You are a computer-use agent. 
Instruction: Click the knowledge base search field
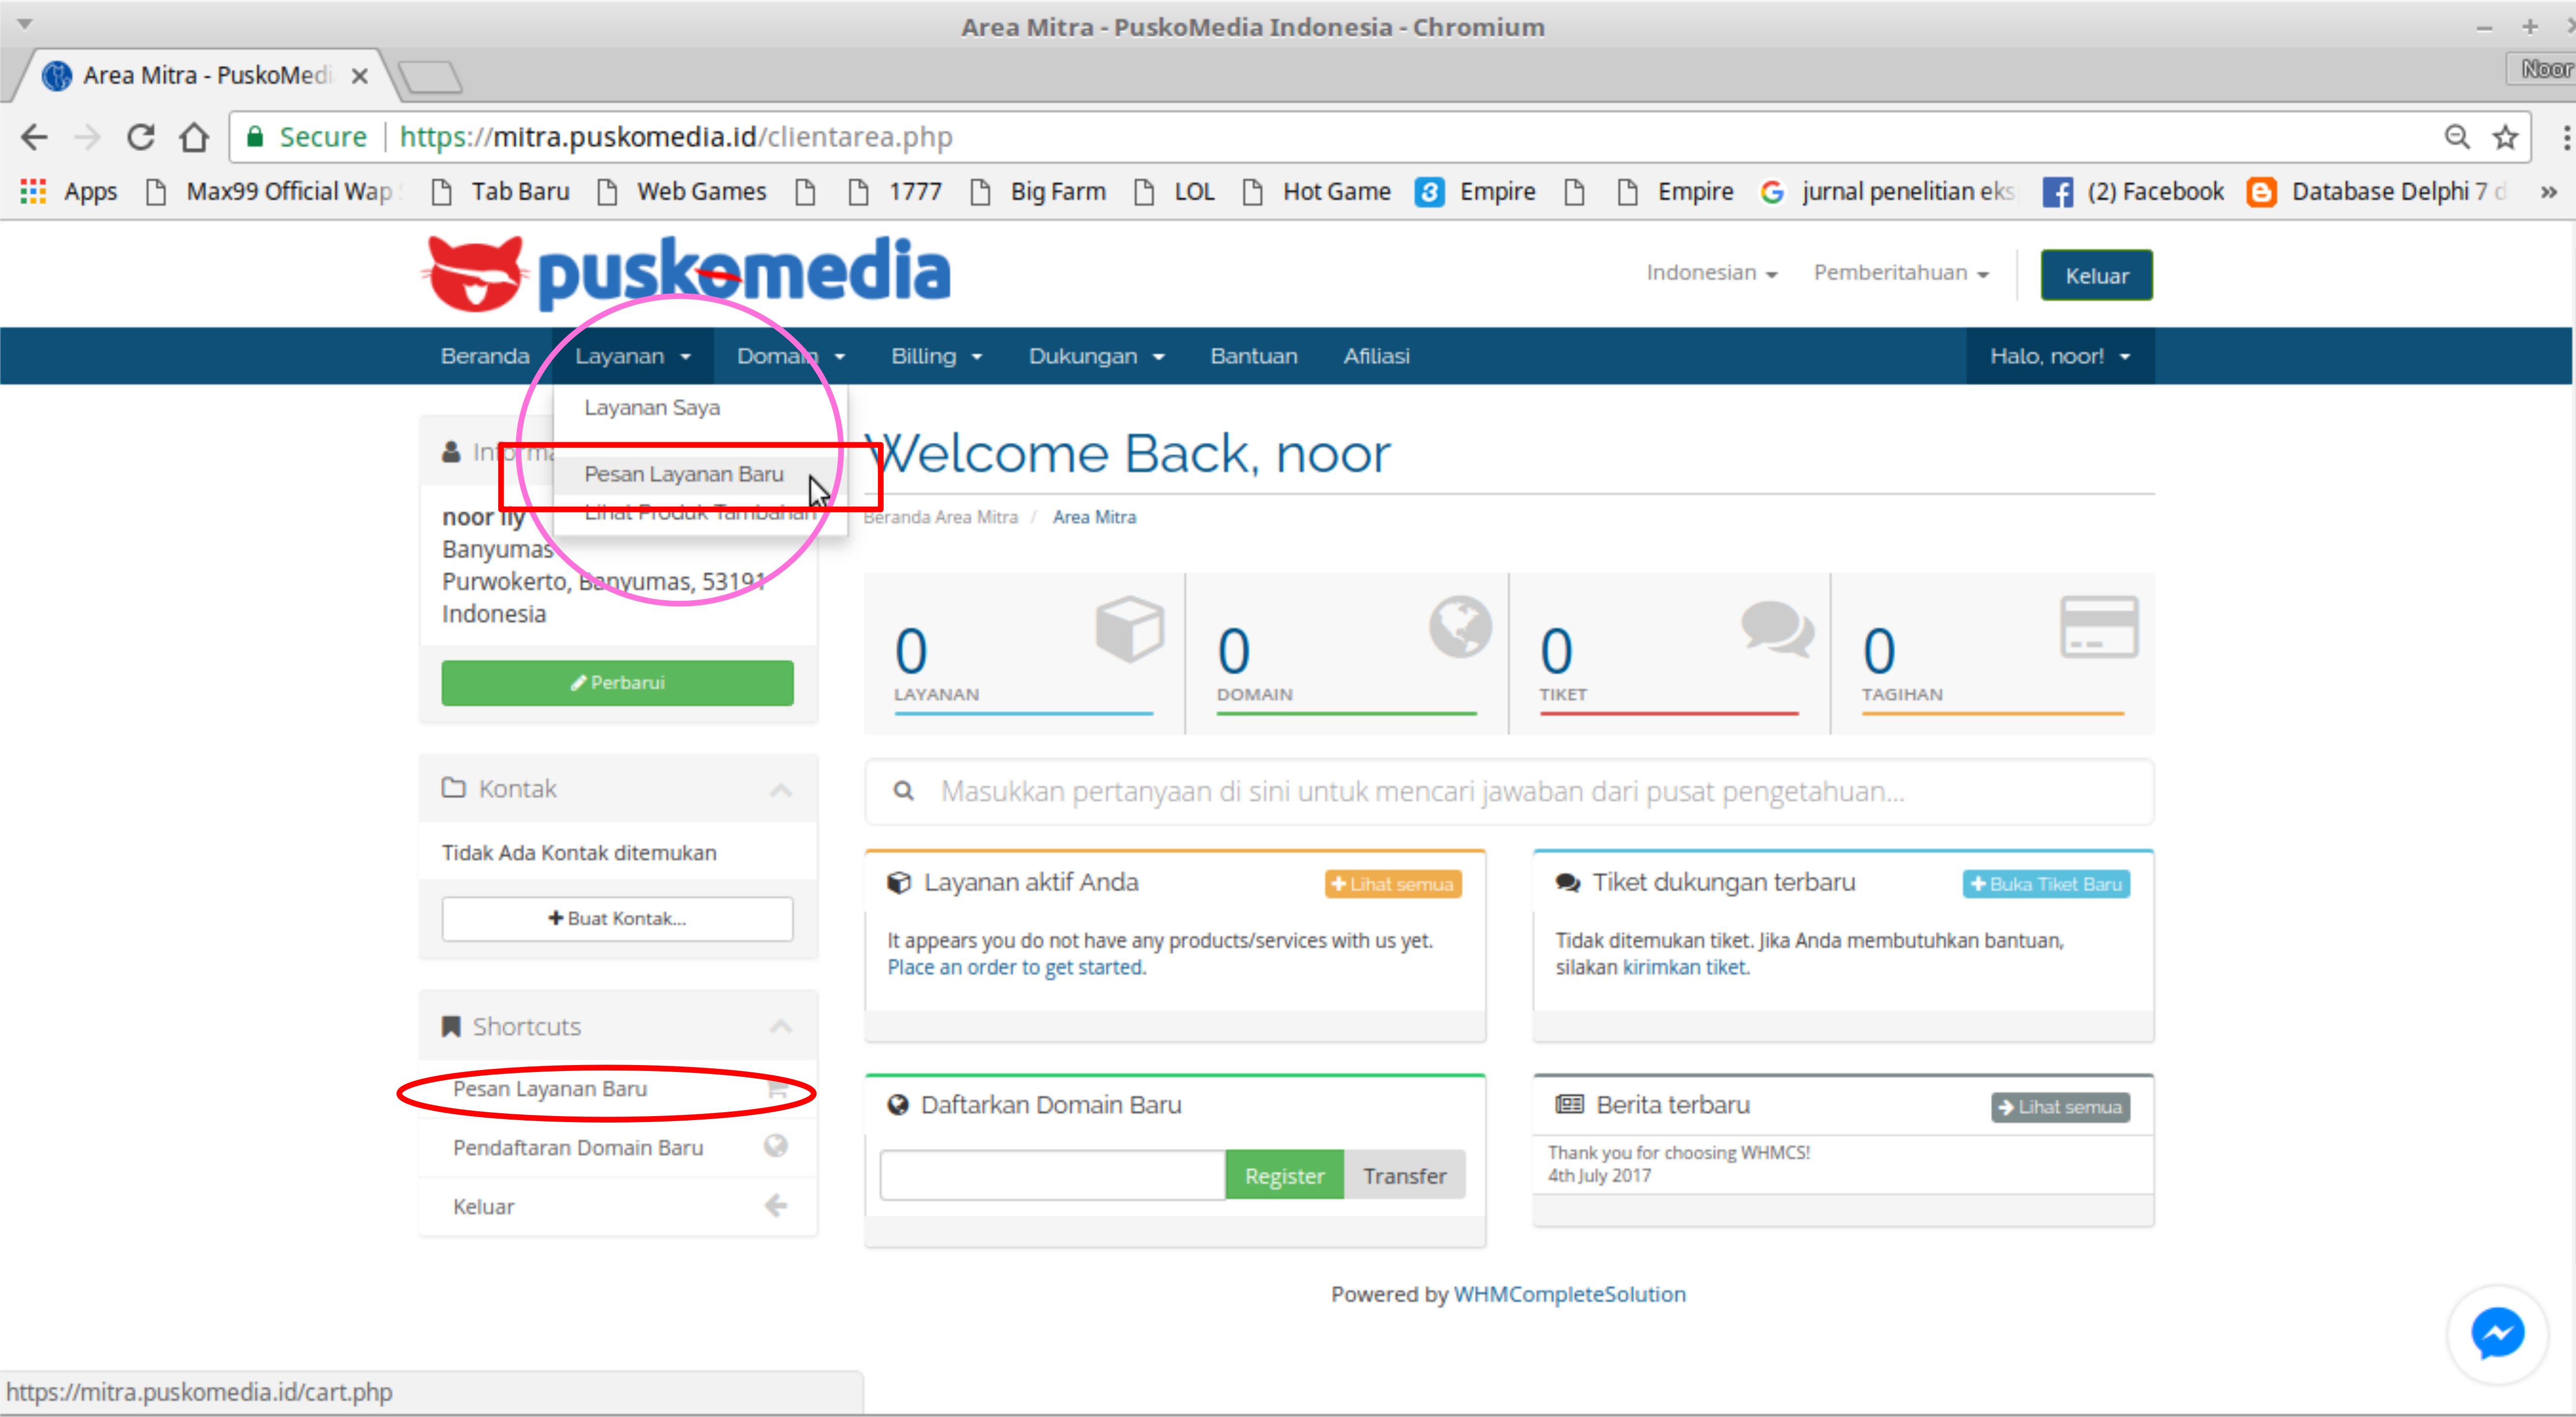pos(1509,792)
